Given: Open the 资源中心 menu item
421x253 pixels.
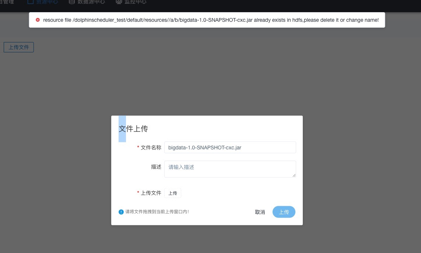Looking at the screenshot, I should pos(43,2).
